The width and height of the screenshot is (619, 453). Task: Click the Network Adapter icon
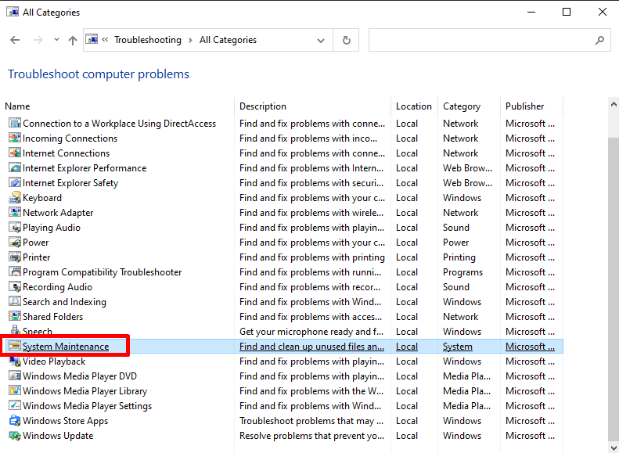(x=15, y=213)
